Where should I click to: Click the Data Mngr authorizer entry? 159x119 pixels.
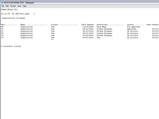[101, 27]
